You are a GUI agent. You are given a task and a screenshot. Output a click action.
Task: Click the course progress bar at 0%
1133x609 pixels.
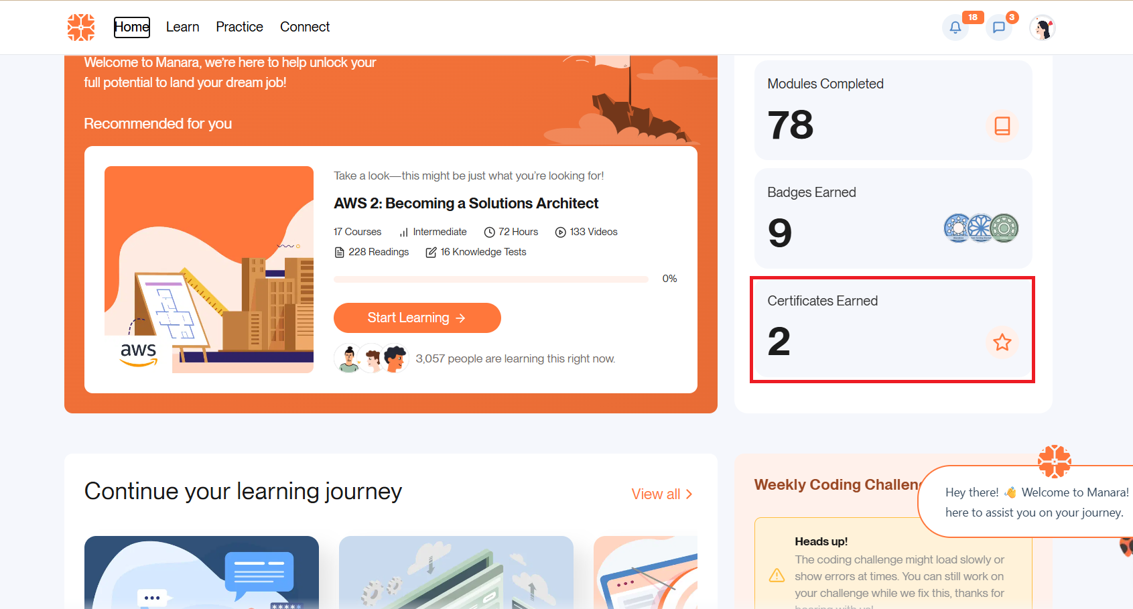point(490,279)
